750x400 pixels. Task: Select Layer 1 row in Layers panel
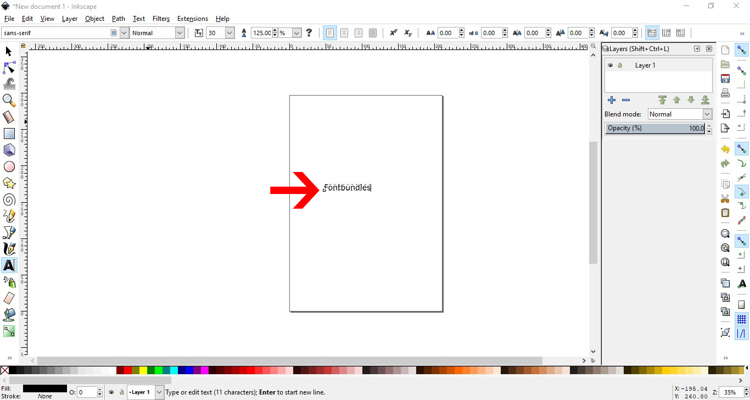(x=658, y=65)
